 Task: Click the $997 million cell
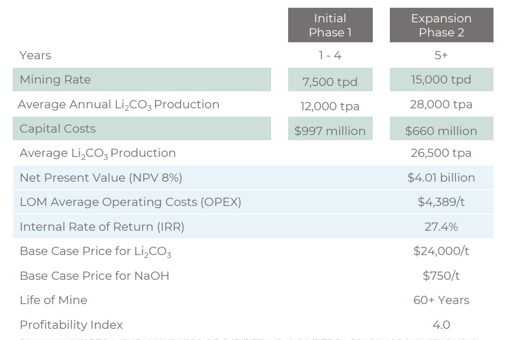pyautogui.click(x=330, y=131)
